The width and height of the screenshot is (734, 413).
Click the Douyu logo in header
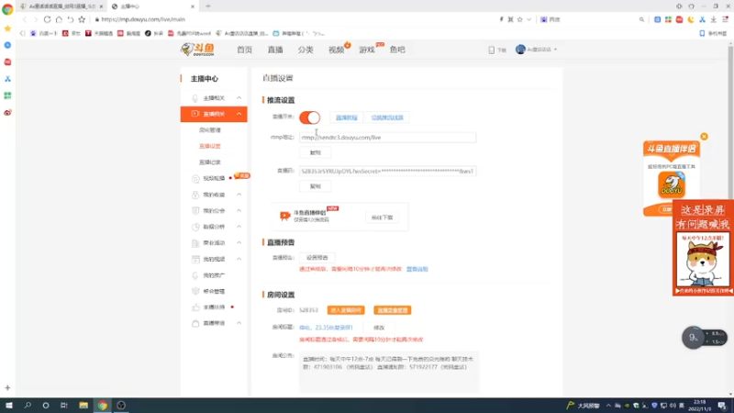[x=197, y=50]
